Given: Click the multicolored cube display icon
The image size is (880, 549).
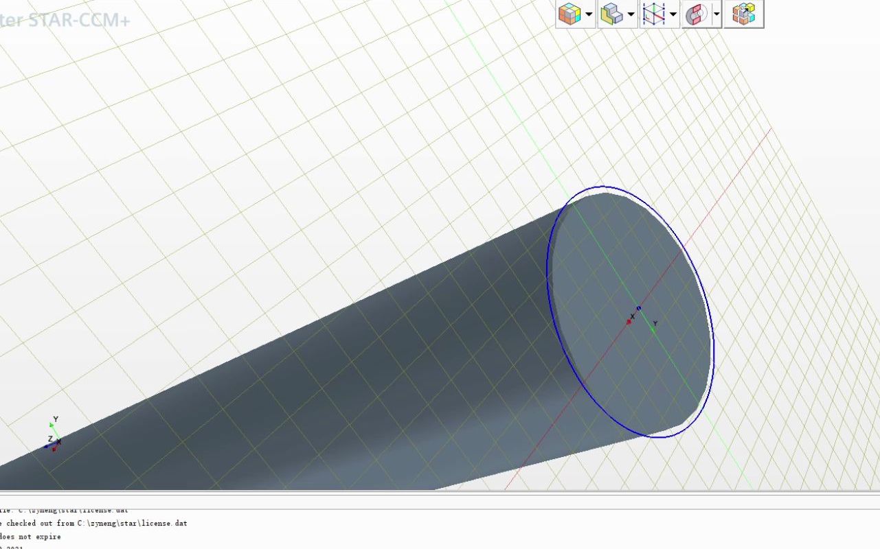Looking at the screenshot, I should [569, 14].
